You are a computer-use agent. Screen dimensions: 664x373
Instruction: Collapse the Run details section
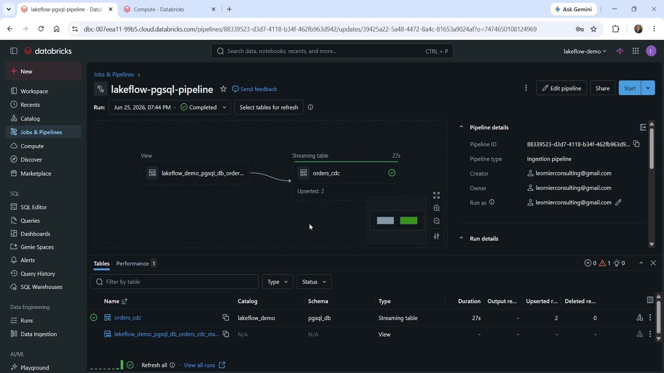pyautogui.click(x=461, y=238)
